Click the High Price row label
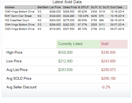The width and height of the screenshot is (132, 103). 14,53
